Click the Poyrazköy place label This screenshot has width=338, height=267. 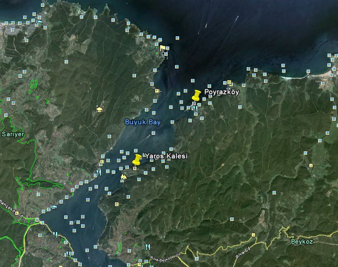(221, 92)
